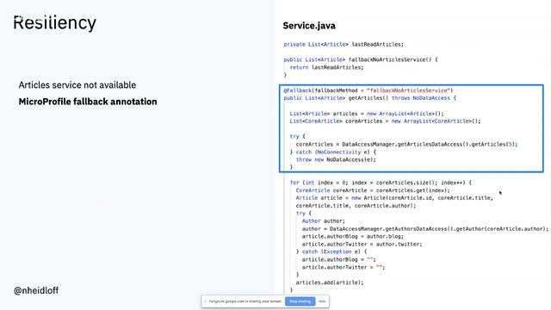Viewport: 551px width, 310px height.
Task: Click the 'catch (NoConnectivity e)' line
Action: (333, 152)
